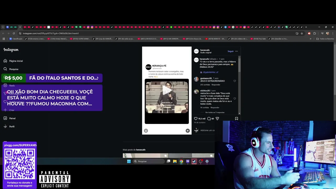Open MANTIS - XA bookmark
Viewport: 336px width, 189px height.
tap(215, 39)
